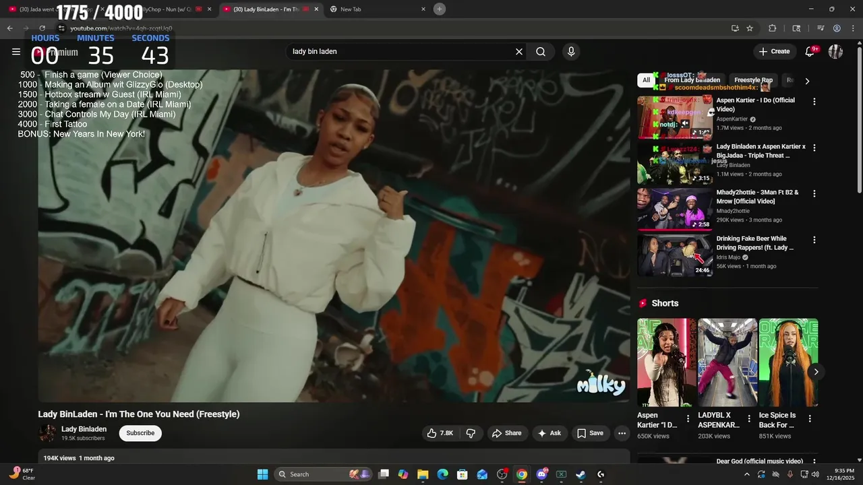Open options for Triple Threat video
The width and height of the screenshot is (863, 485).
pos(814,148)
